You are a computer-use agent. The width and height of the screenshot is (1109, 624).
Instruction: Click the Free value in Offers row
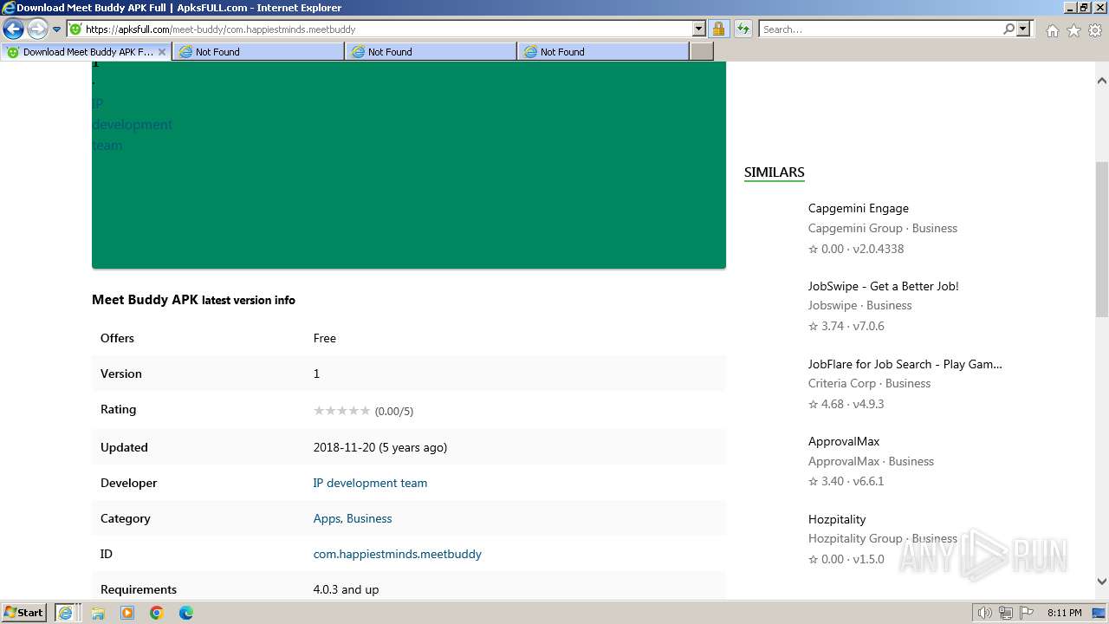(325, 338)
